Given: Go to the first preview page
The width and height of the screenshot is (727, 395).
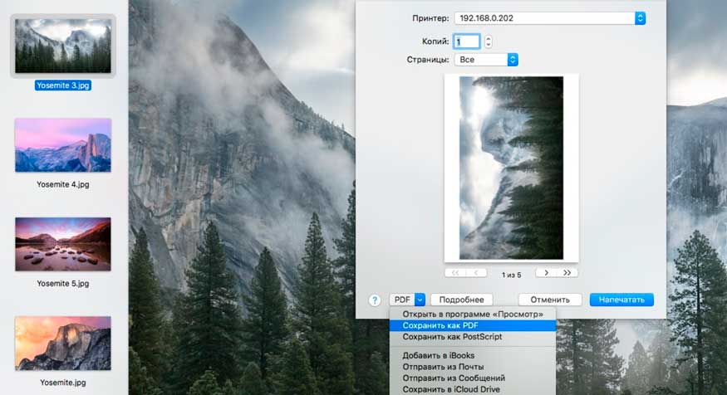Looking at the screenshot, I should 455,273.
